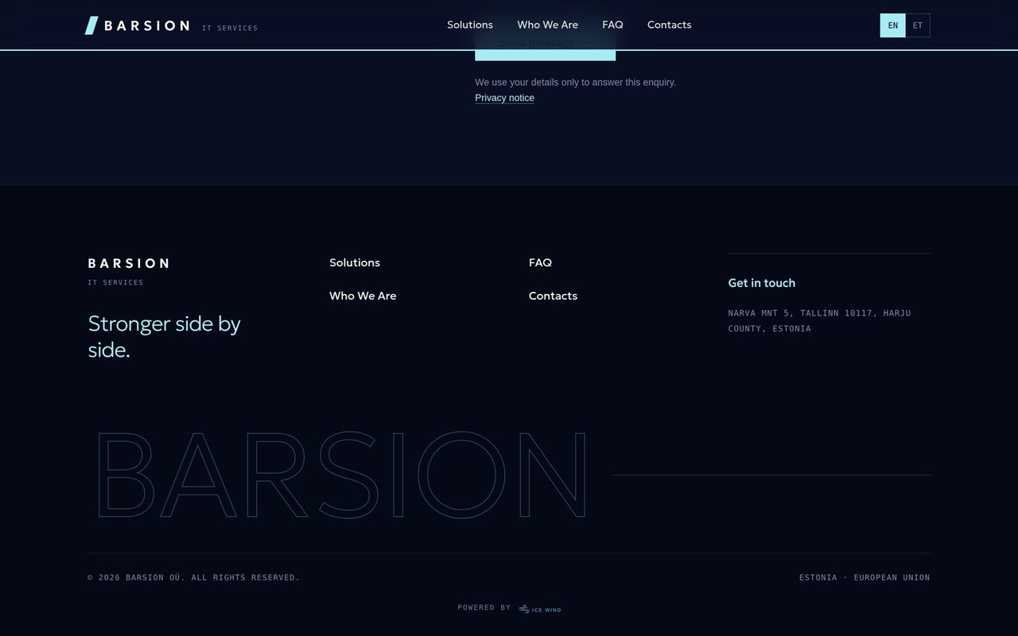Open the Ice Wind logo link
The image size is (1018, 636).
pos(540,609)
